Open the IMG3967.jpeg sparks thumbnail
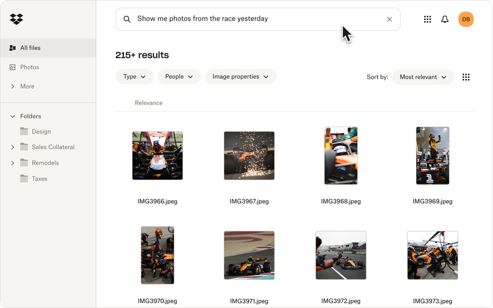Image resolution: width=493 pixels, height=308 pixels. coord(249,155)
